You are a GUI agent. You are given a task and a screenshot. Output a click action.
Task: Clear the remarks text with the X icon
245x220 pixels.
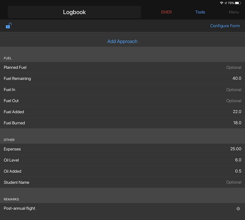(x=238, y=209)
